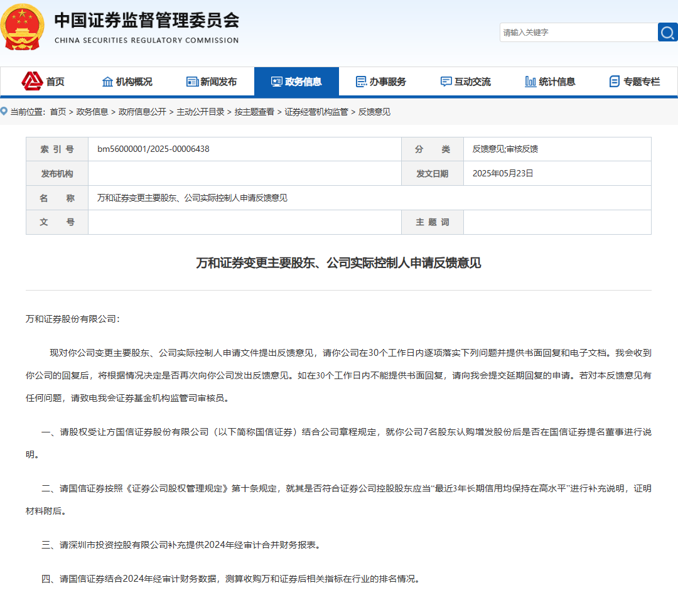Click the 中国证券监督管理委员会 site title
The width and height of the screenshot is (678, 590).
[146, 20]
